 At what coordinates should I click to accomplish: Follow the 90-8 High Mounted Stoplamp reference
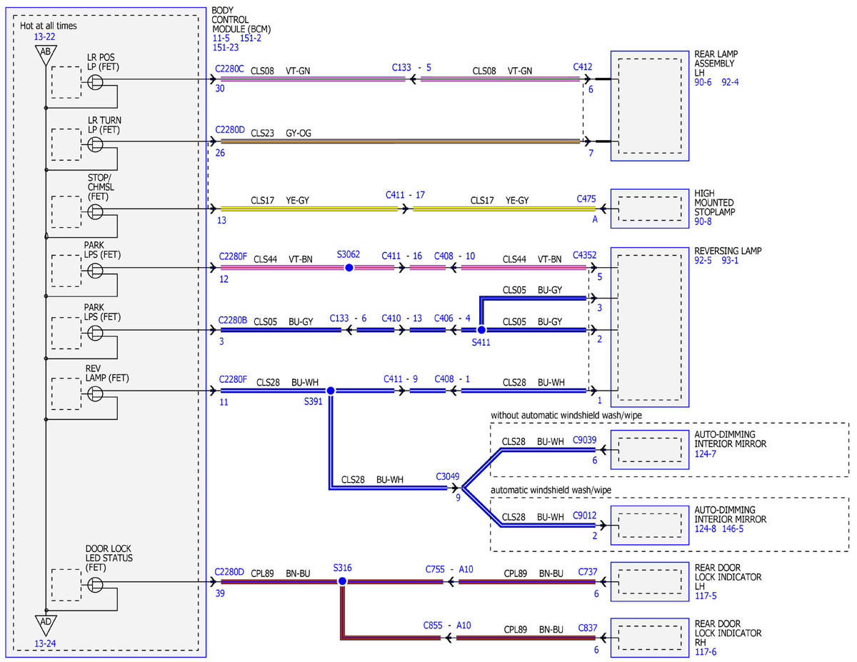tap(704, 222)
